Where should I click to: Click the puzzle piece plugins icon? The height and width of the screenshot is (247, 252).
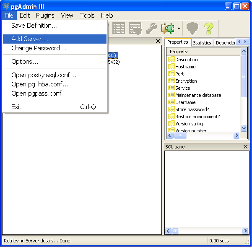[168, 29]
